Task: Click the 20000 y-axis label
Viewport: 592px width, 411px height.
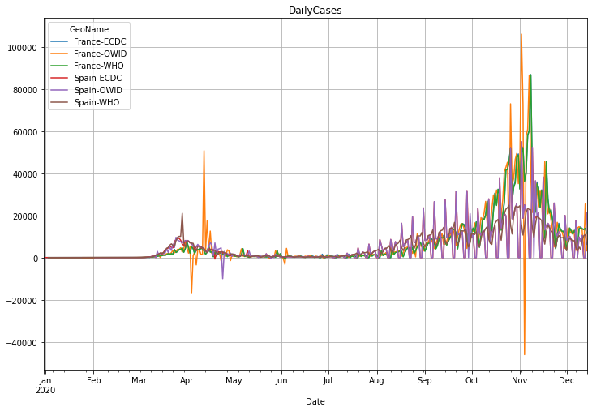Action: pos(24,216)
